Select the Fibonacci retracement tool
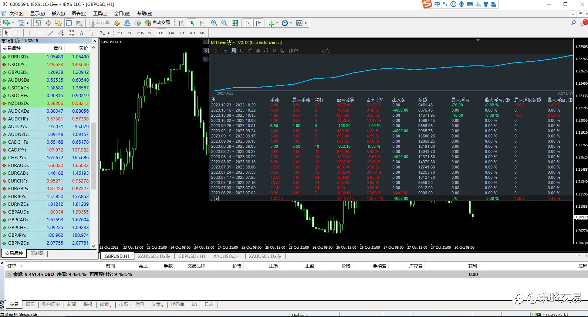Screen dimensions: 588x317 (x=71, y=33)
